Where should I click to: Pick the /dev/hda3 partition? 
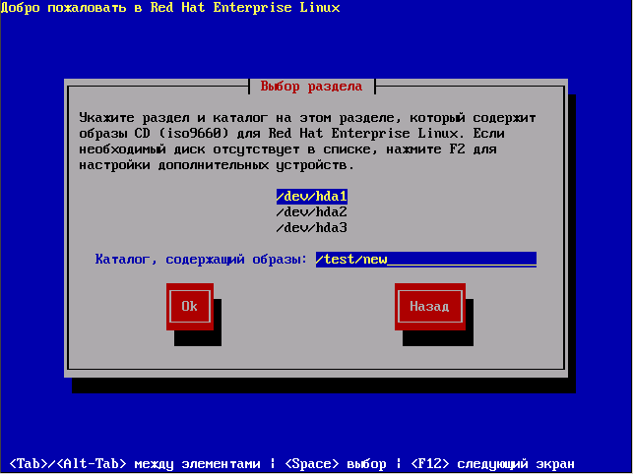click(x=312, y=228)
